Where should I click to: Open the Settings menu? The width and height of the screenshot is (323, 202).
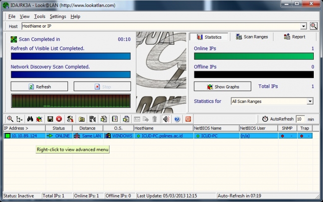(58, 16)
